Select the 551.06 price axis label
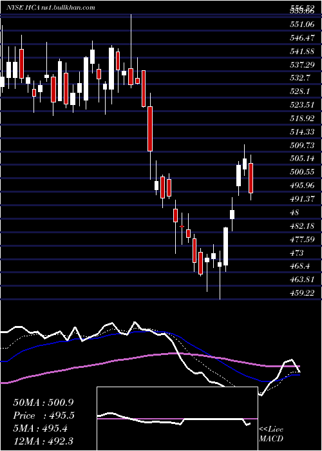This screenshot has height=451, width=322. [302, 24]
